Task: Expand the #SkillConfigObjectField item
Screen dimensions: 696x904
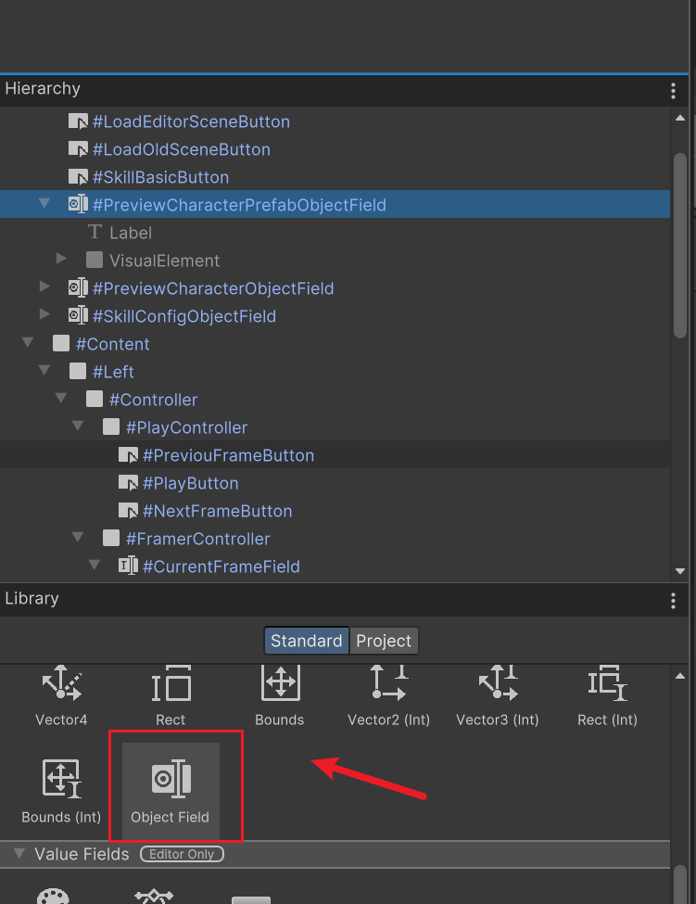Action: pyautogui.click(x=44, y=314)
